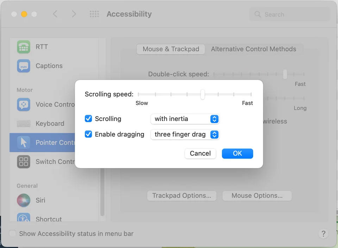Viewport: 338px width, 248px height.
Task: Open the 'with inertia' scrolling dropdown
Action: point(184,119)
